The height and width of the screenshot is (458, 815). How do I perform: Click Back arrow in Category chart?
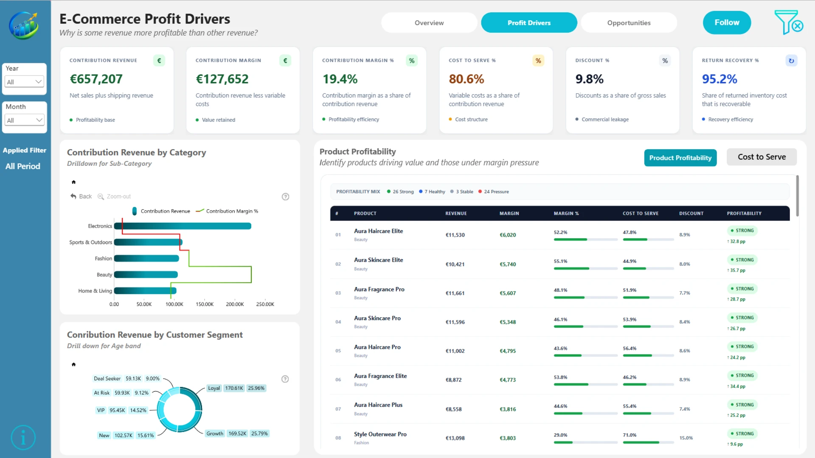[81, 196]
